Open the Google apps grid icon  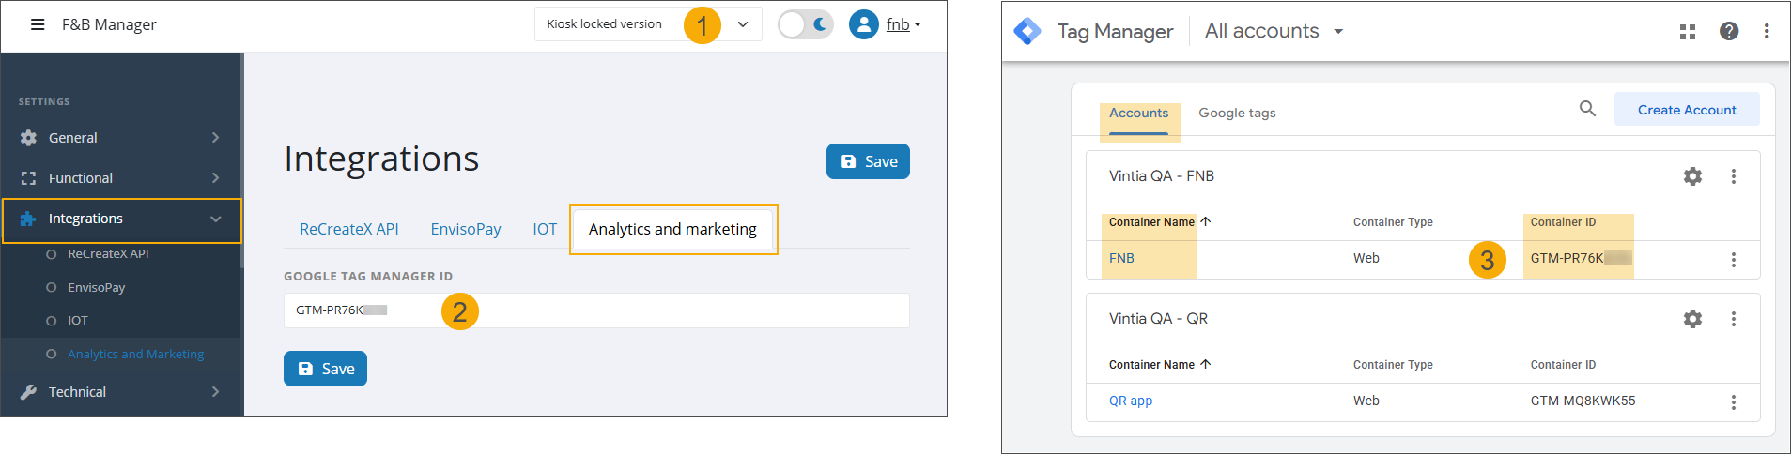(1688, 31)
